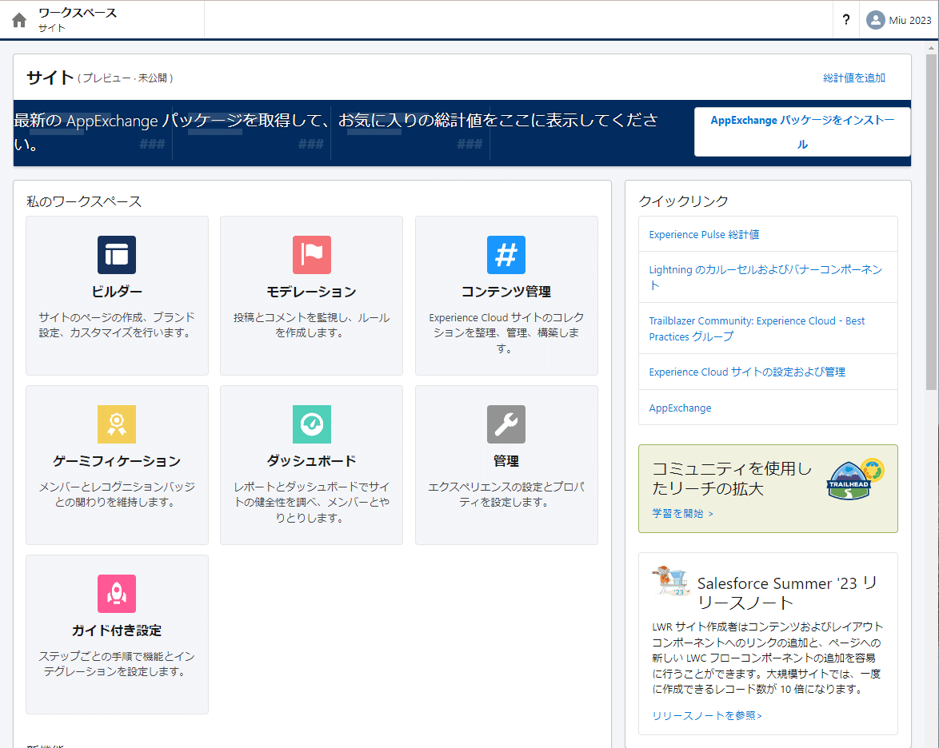The height and width of the screenshot is (748, 939).
Task: Click the モデレーション tile title
Action: pos(311,292)
